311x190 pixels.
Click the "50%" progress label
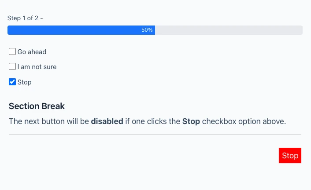(147, 30)
